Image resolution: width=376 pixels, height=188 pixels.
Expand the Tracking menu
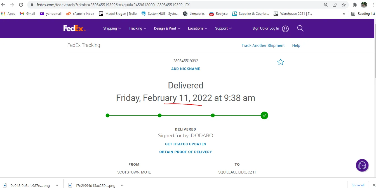coord(137,28)
